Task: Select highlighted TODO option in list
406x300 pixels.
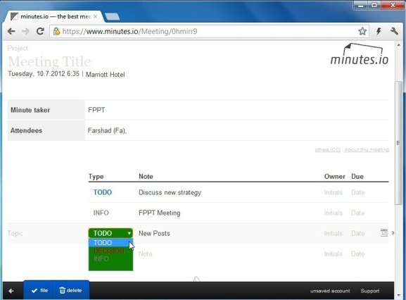Action: [x=109, y=243]
